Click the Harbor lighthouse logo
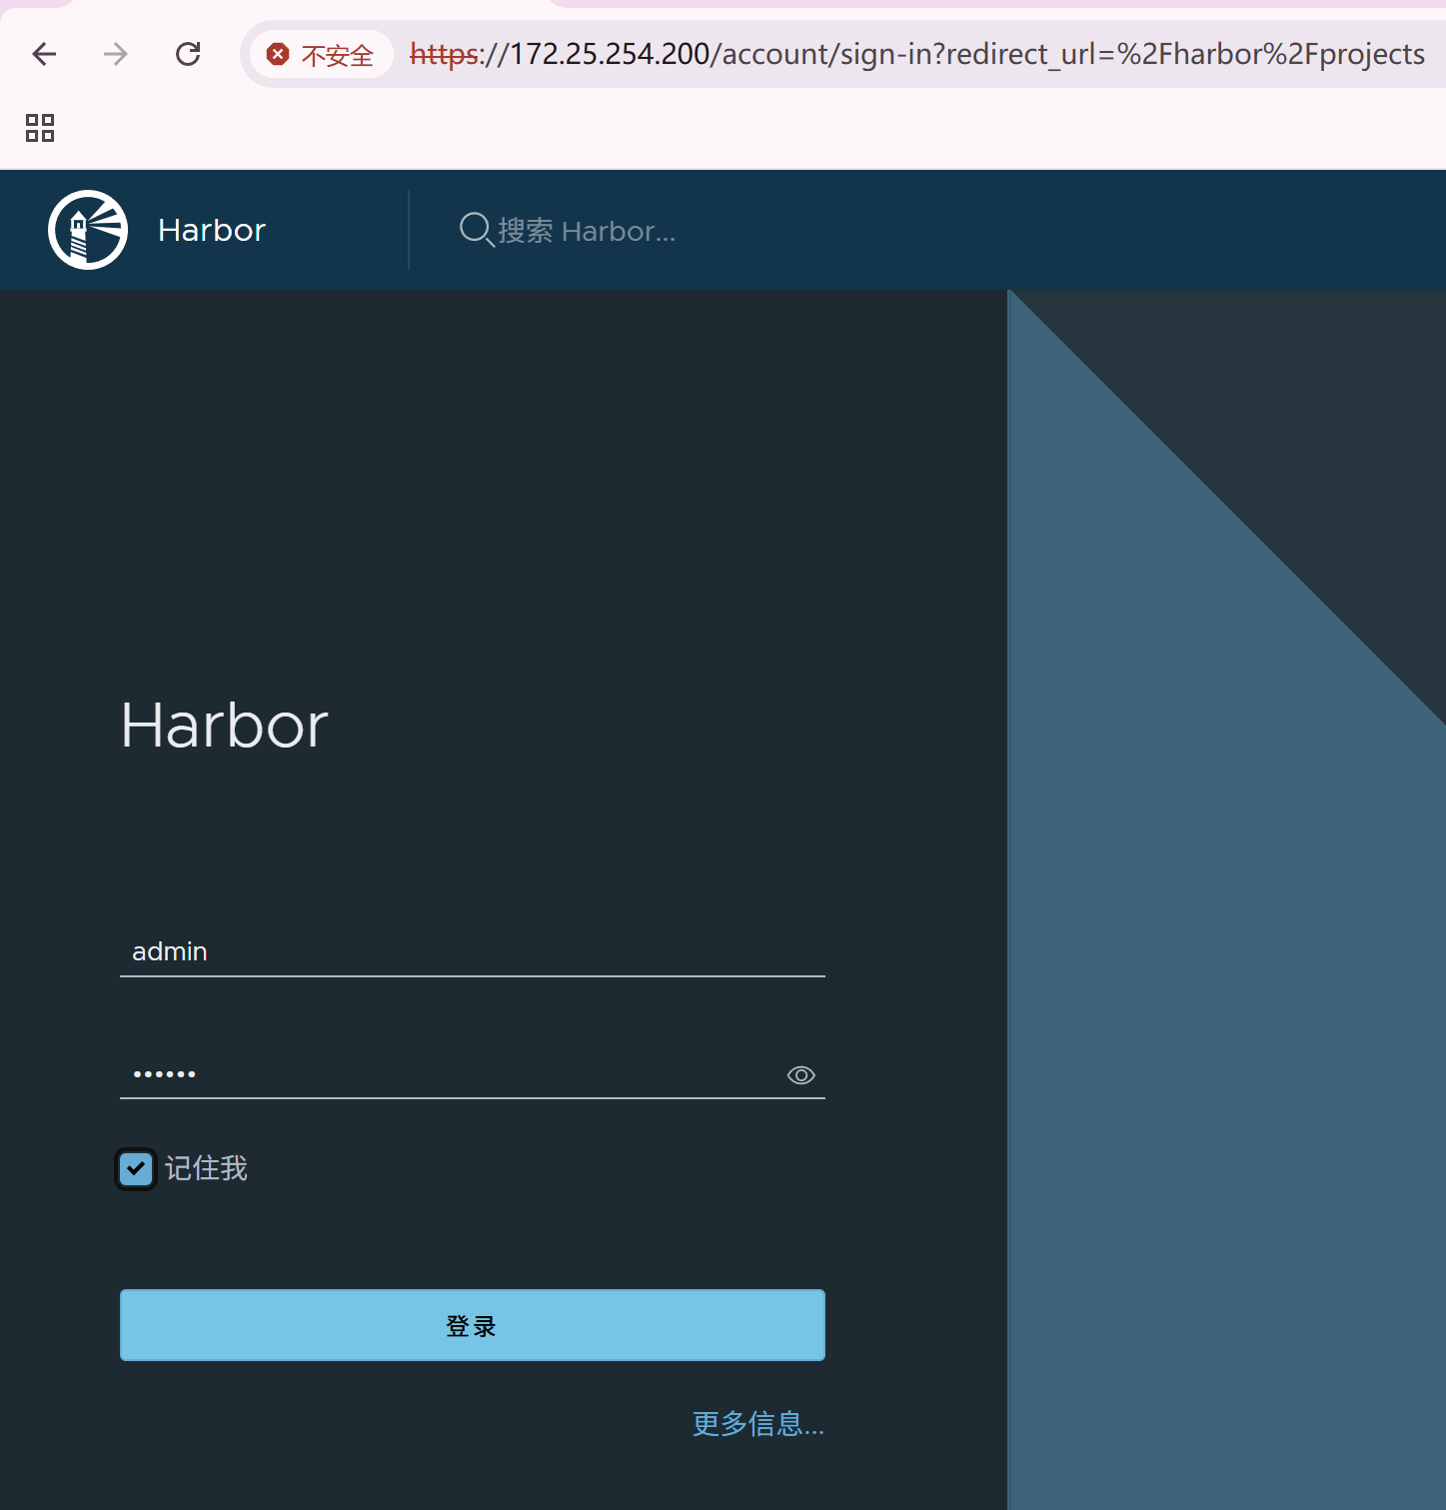This screenshot has height=1510, width=1446. point(88,230)
